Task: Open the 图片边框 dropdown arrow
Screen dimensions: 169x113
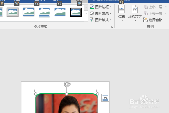Action: tap(111, 7)
